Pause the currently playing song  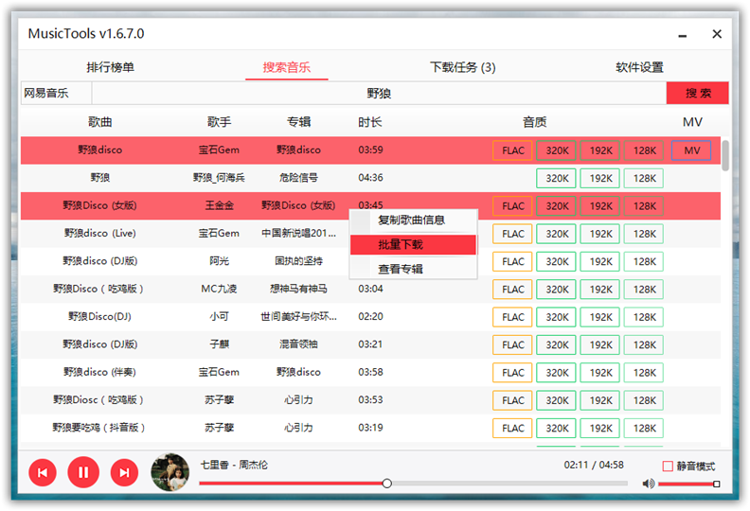(x=83, y=471)
